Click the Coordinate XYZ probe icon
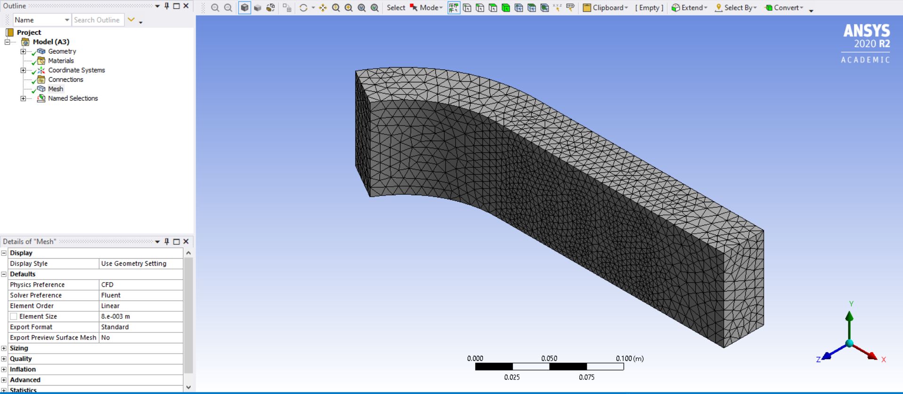 pos(557,8)
